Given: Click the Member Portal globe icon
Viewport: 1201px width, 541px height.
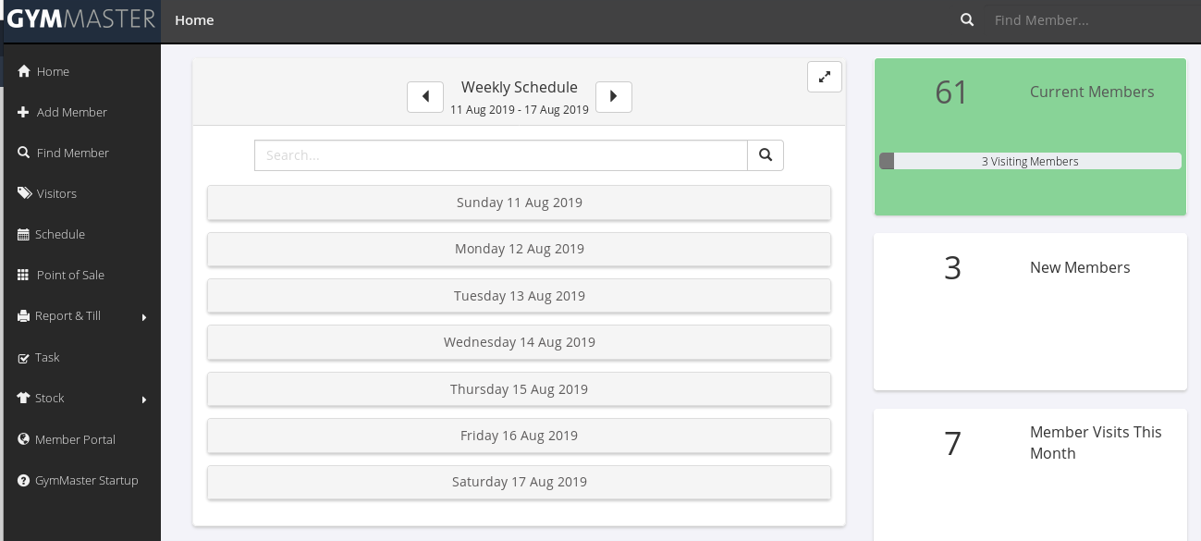Looking at the screenshot, I should (x=23, y=439).
